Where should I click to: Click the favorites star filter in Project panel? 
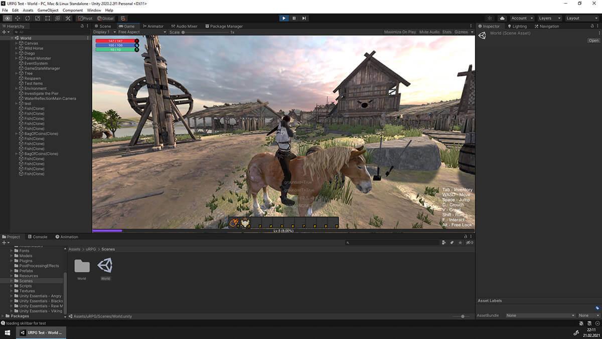[x=460, y=243]
